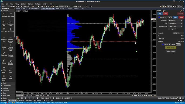
Task: Toggle the Long position button
Action: (x=175, y=17)
